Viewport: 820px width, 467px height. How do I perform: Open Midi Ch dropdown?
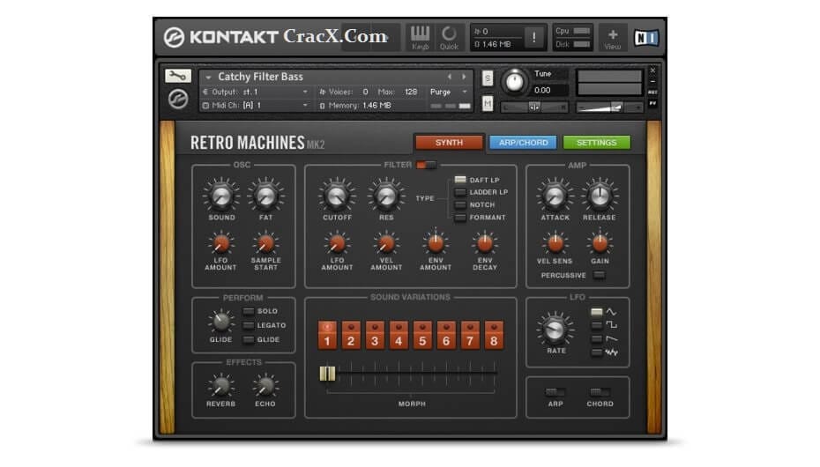[x=257, y=106]
